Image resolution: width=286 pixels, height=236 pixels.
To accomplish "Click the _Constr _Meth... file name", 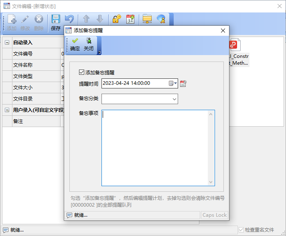I will (x=239, y=60).
